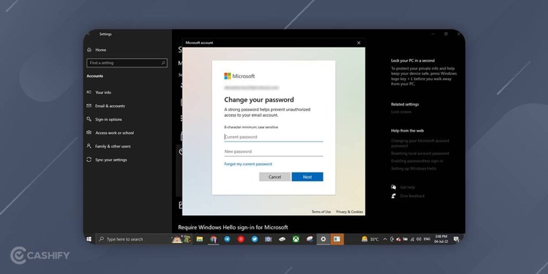Image resolution: width=548 pixels, height=274 pixels.
Task: Click the Home icon in Settings sidebar
Action: tap(89, 50)
